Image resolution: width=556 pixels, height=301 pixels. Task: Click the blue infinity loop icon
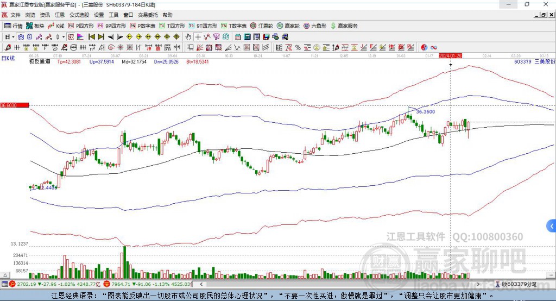coord(434,48)
